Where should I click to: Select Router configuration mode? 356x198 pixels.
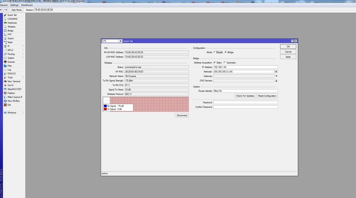point(214,52)
